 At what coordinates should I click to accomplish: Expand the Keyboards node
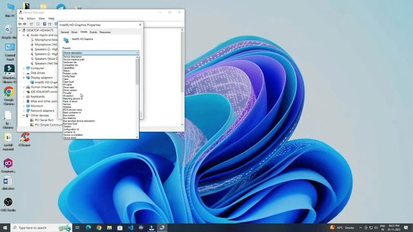[24, 97]
